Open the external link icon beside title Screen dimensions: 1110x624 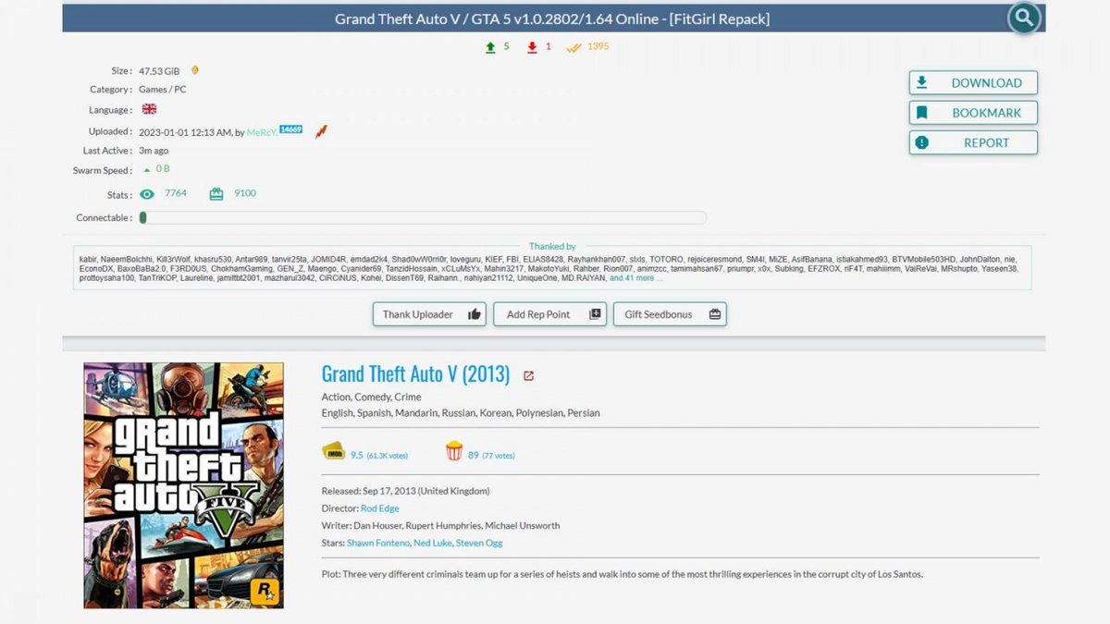tap(528, 375)
